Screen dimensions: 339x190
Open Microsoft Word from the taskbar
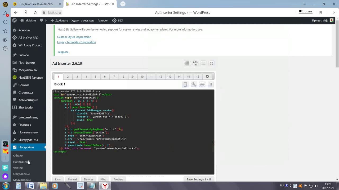(31, 186)
